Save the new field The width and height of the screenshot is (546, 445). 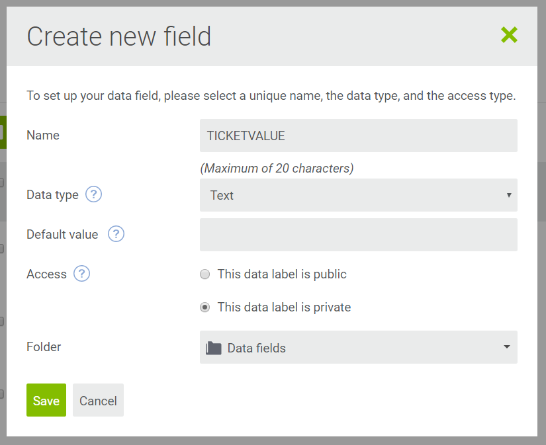pos(46,400)
